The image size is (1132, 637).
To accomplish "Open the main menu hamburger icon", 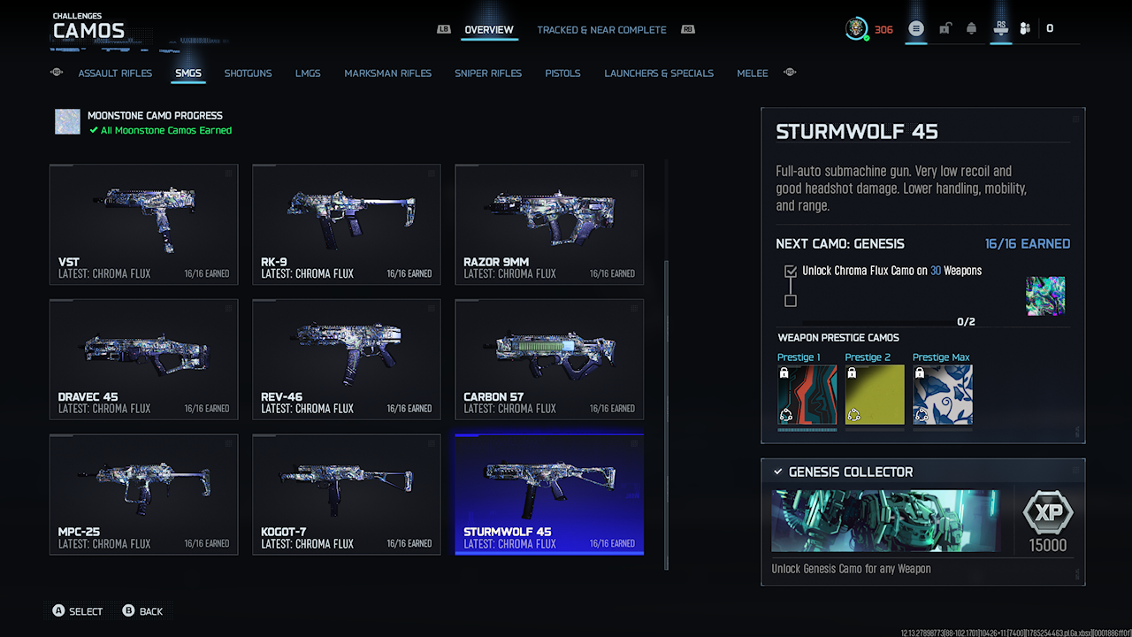I will [916, 28].
